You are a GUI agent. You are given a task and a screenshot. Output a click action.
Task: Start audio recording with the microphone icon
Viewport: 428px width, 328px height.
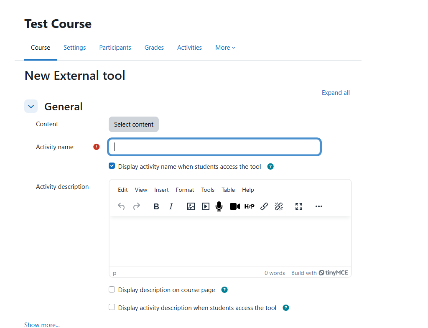(x=219, y=206)
